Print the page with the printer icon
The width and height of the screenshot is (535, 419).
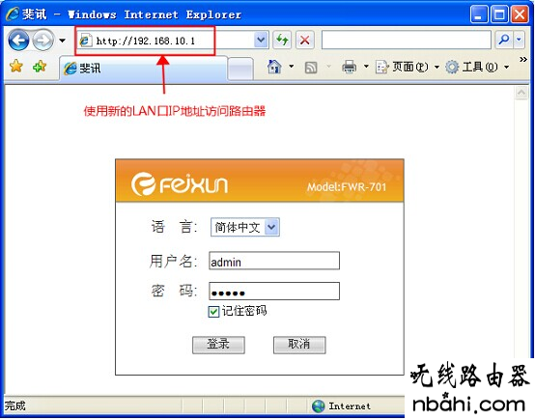(349, 67)
